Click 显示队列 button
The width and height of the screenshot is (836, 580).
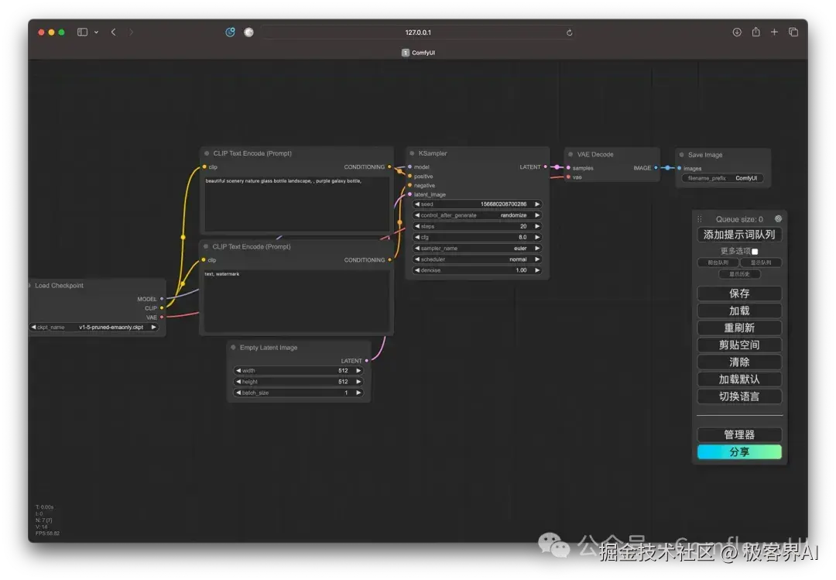click(x=761, y=263)
